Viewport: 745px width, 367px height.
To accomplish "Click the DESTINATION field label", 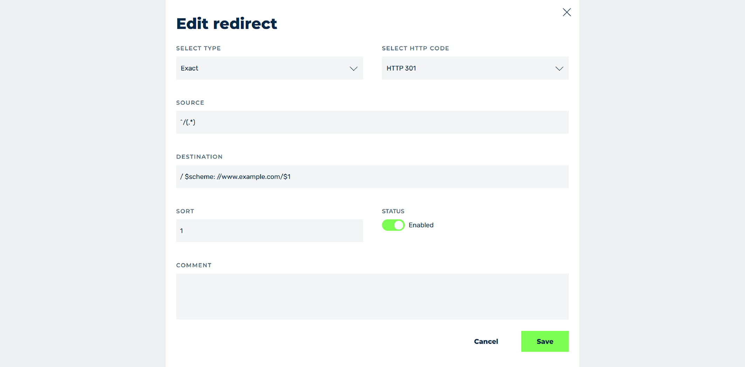I will click(199, 157).
